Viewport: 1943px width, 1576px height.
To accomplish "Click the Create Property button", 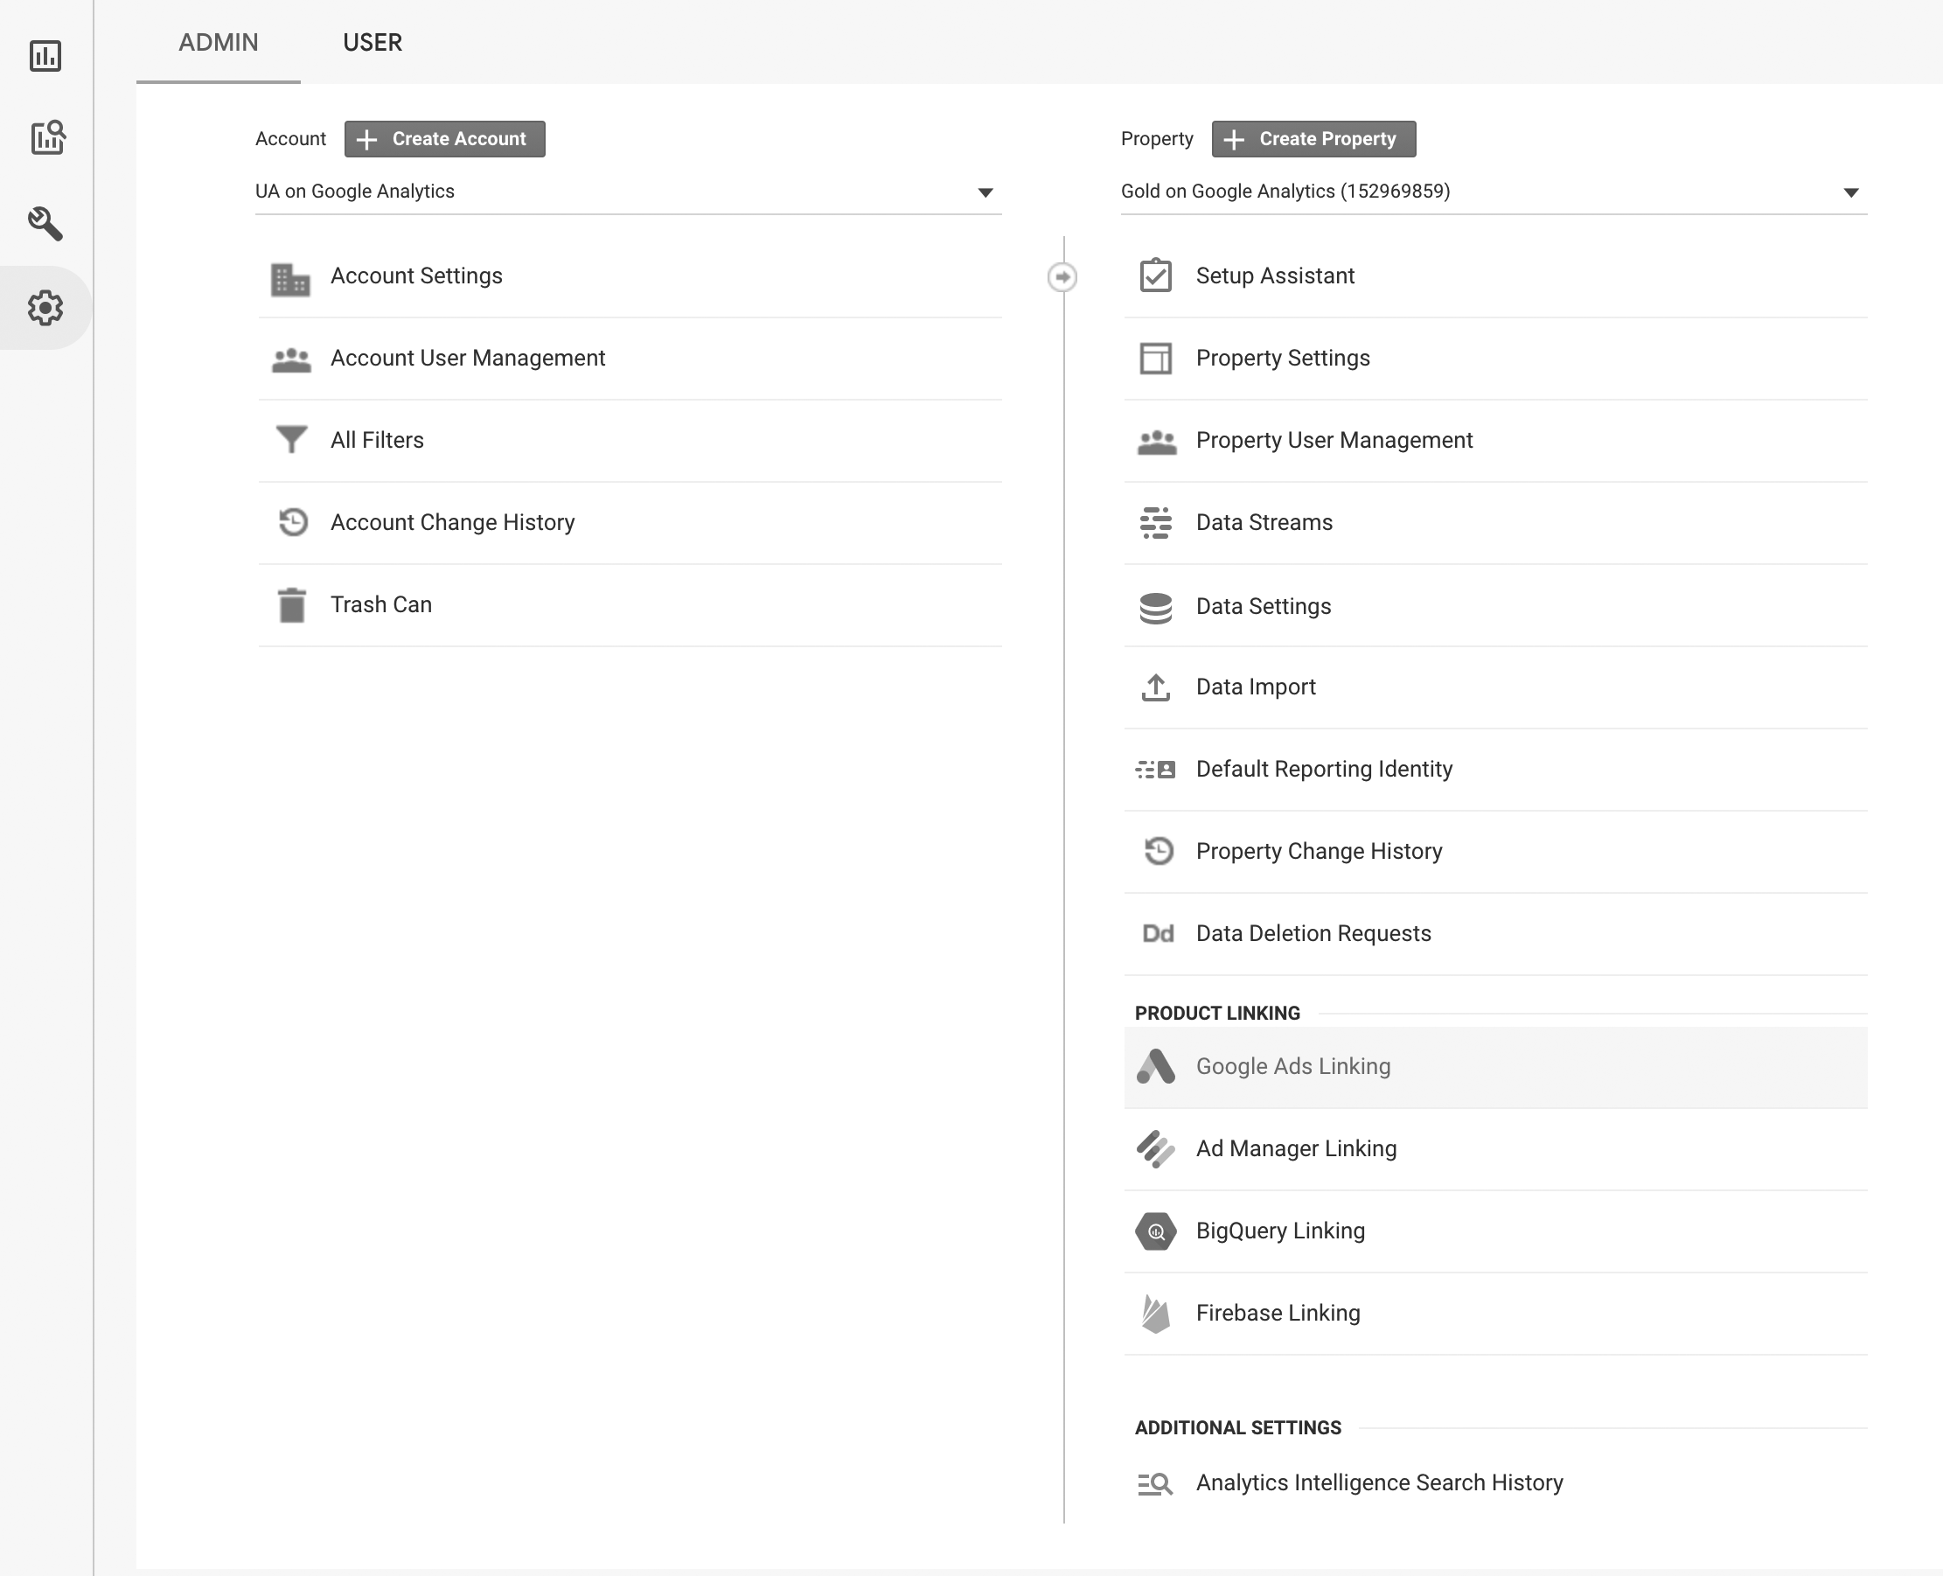I will 1313,139.
